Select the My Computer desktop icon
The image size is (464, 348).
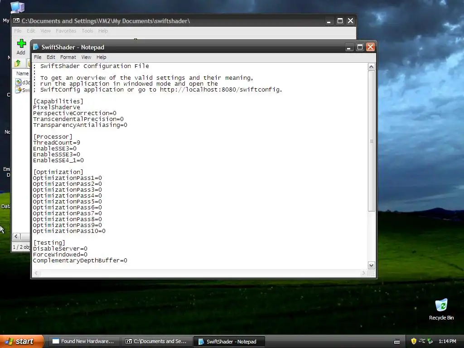[17, 7]
